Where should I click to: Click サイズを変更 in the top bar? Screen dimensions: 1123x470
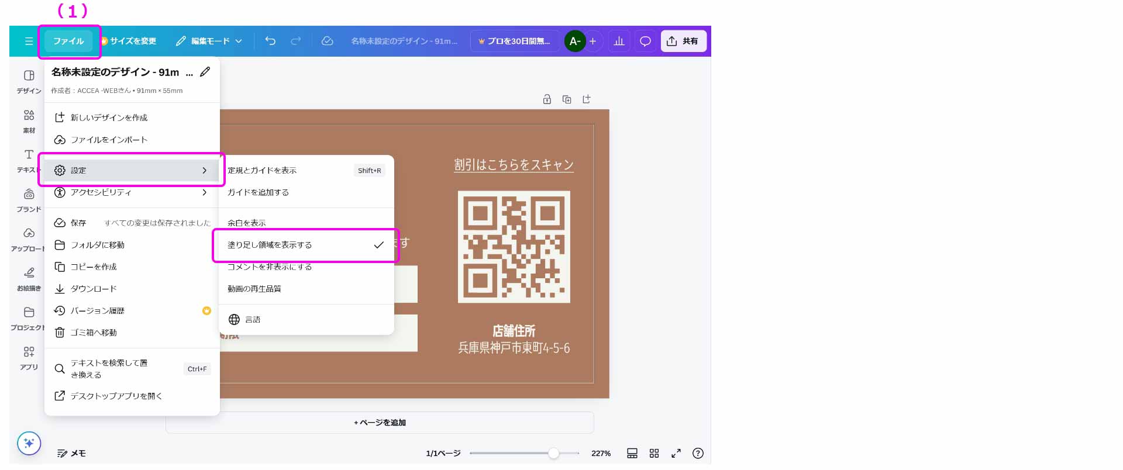coord(129,41)
